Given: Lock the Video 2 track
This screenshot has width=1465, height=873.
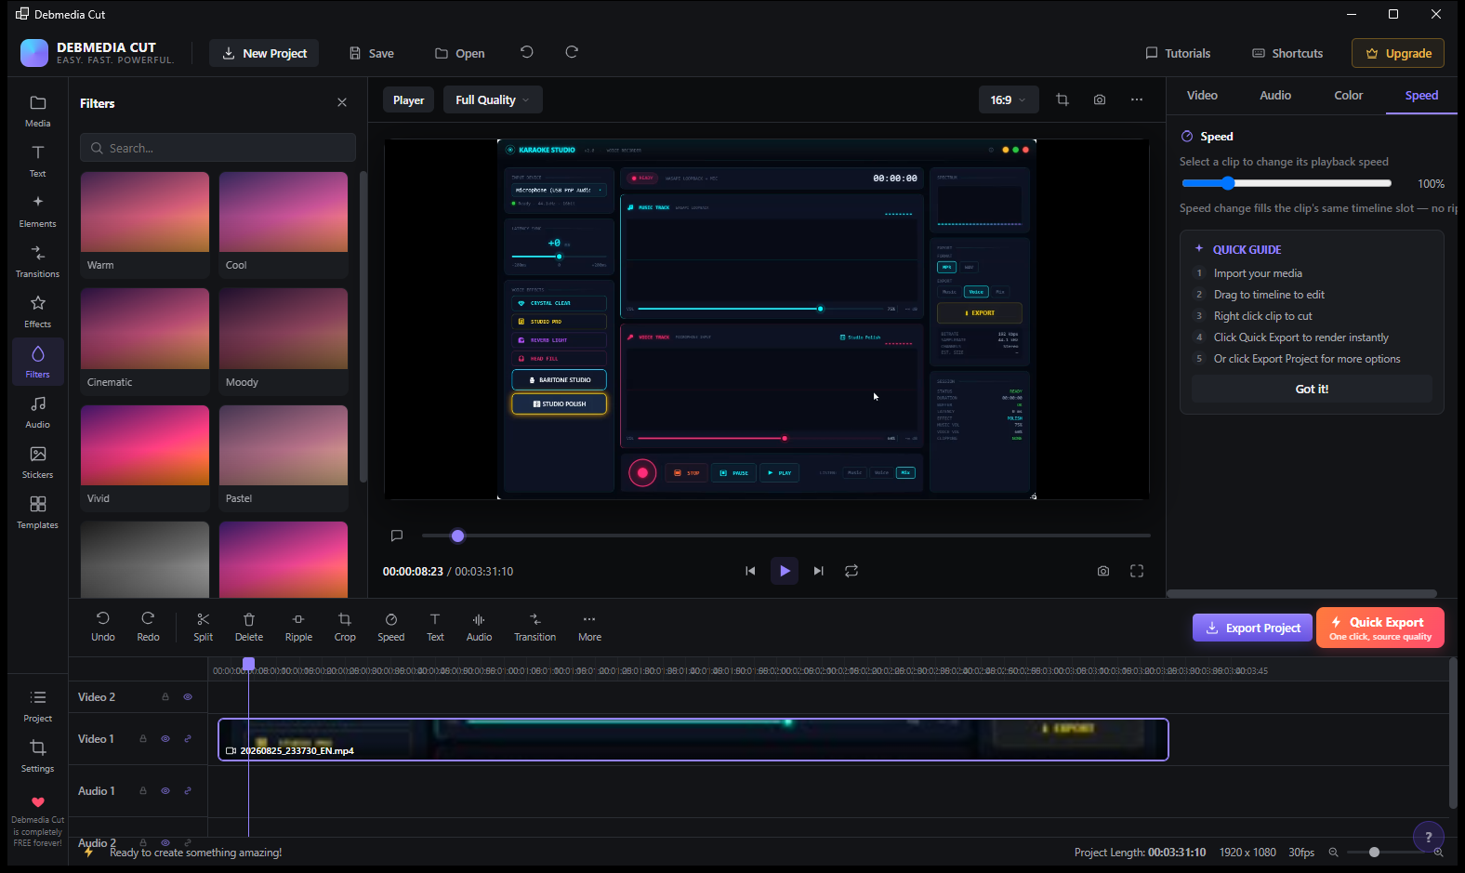Looking at the screenshot, I should (165, 696).
